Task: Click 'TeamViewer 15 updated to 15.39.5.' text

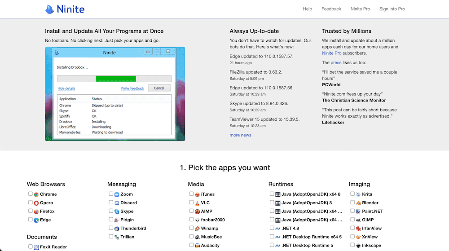Action: 264,119
